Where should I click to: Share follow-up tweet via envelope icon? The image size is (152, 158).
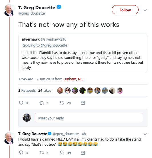coord(83,153)
